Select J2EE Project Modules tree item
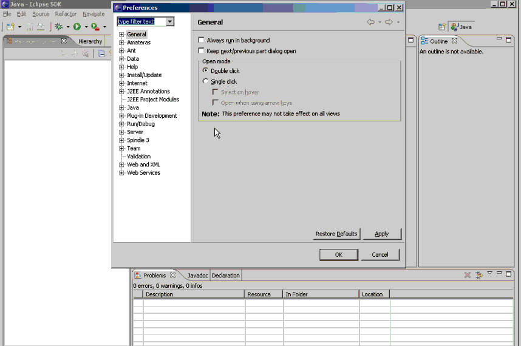This screenshot has width=521, height=346. coord(153,100)
